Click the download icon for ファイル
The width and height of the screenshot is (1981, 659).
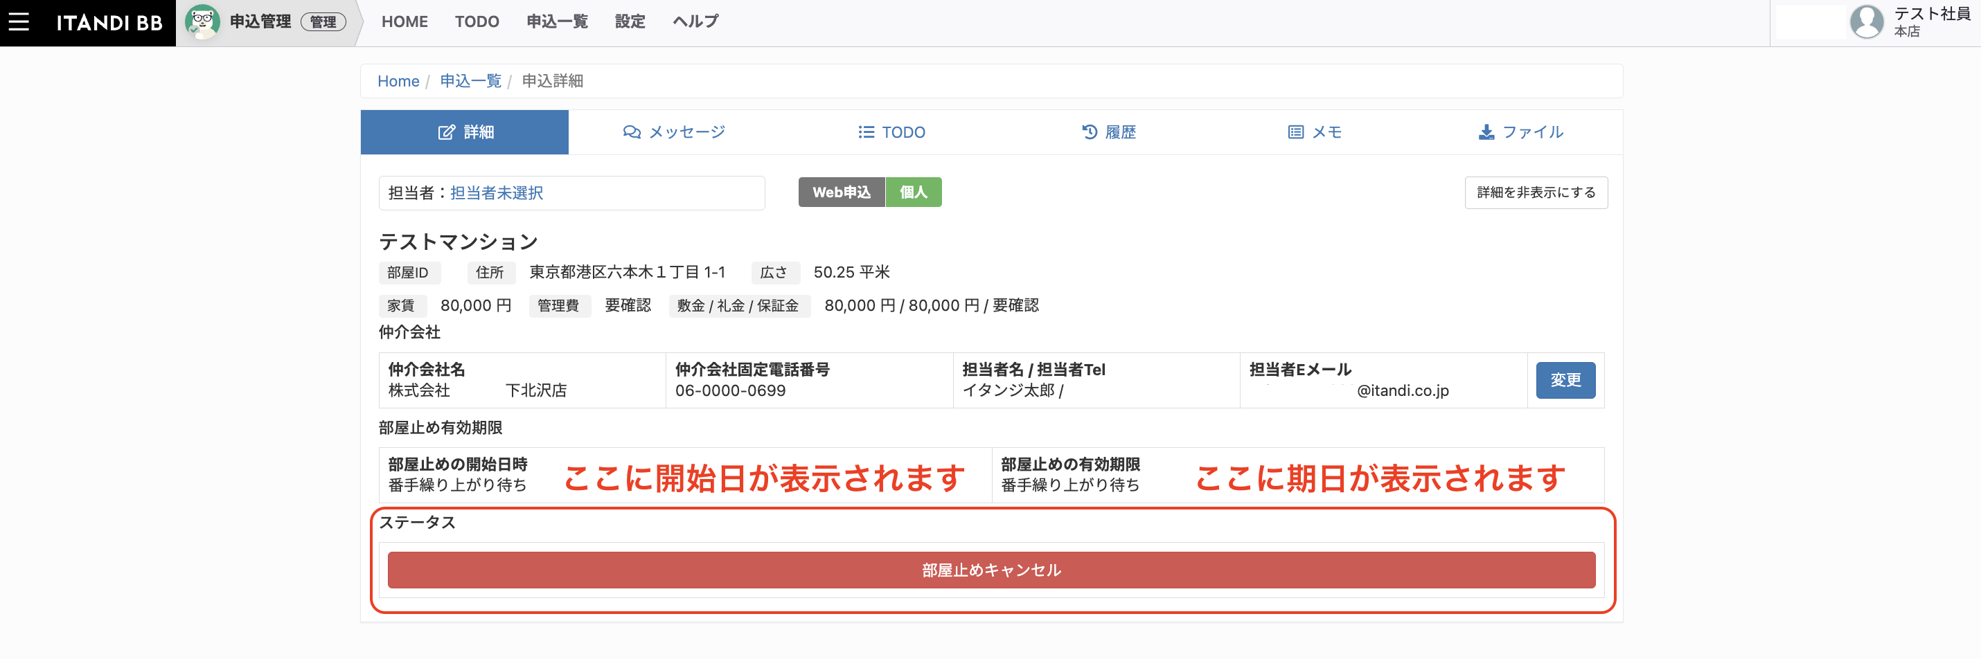(x=1486, y=132)
